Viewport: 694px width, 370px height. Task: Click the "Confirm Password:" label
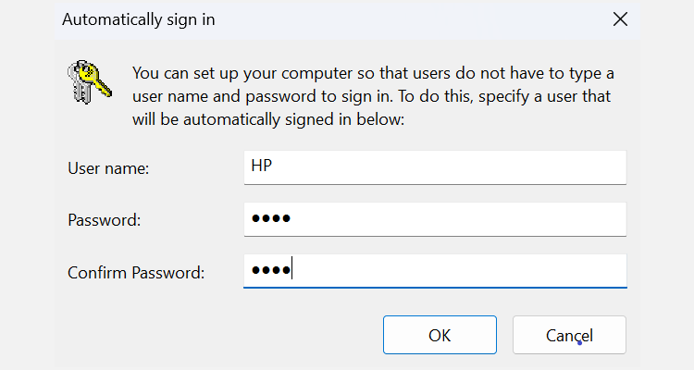136,273
